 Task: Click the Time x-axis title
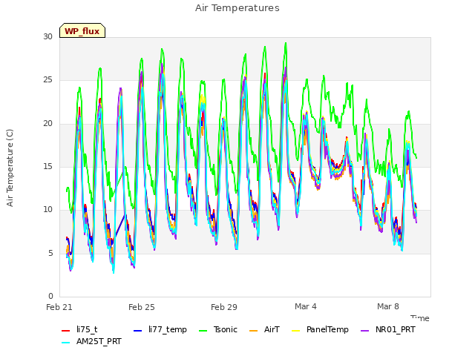coord(420,318)
